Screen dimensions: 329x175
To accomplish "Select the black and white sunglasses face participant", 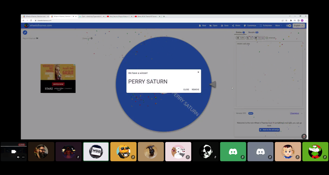I will point(206,151).
